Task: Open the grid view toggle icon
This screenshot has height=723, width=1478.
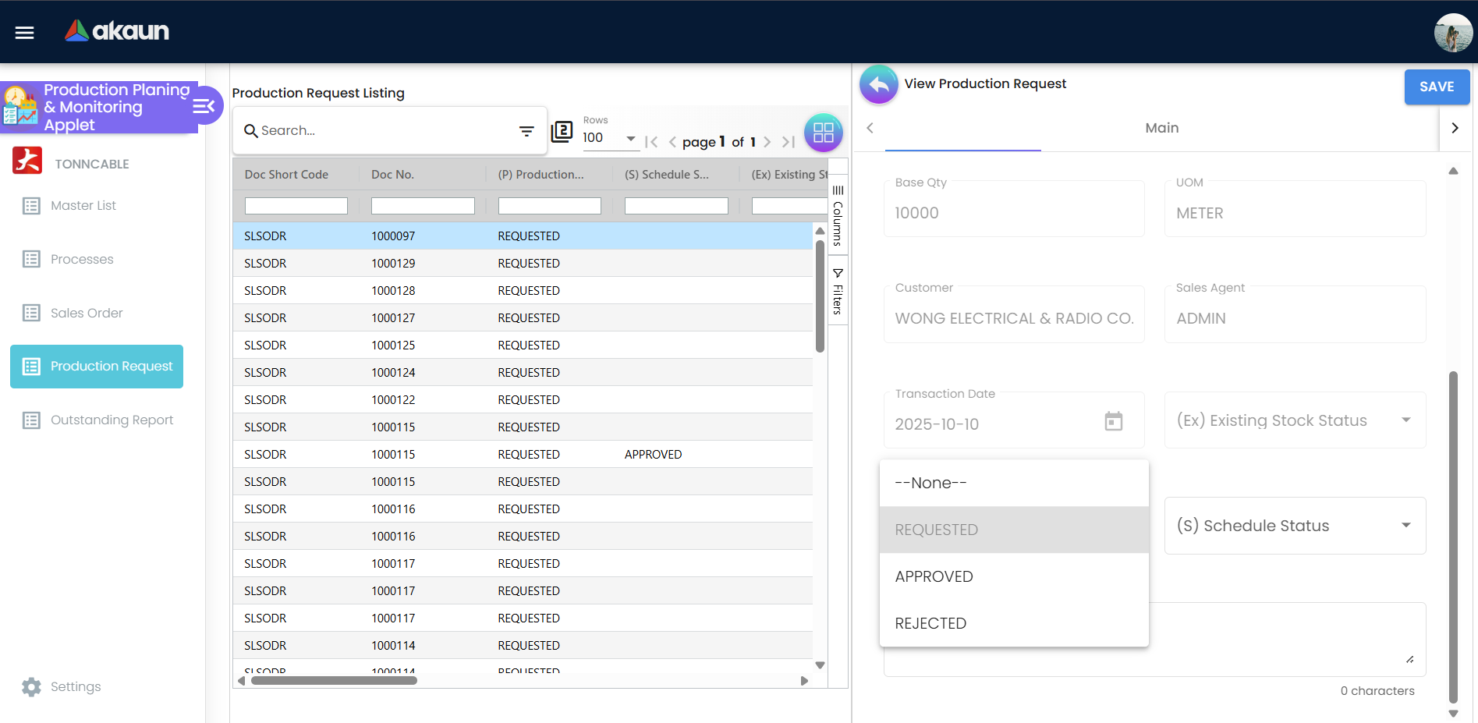Action: (x=823, y=133)
